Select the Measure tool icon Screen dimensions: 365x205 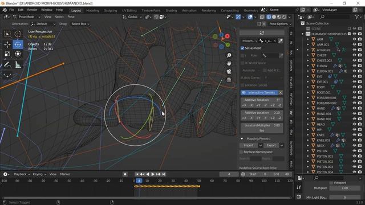coord(18,65)
